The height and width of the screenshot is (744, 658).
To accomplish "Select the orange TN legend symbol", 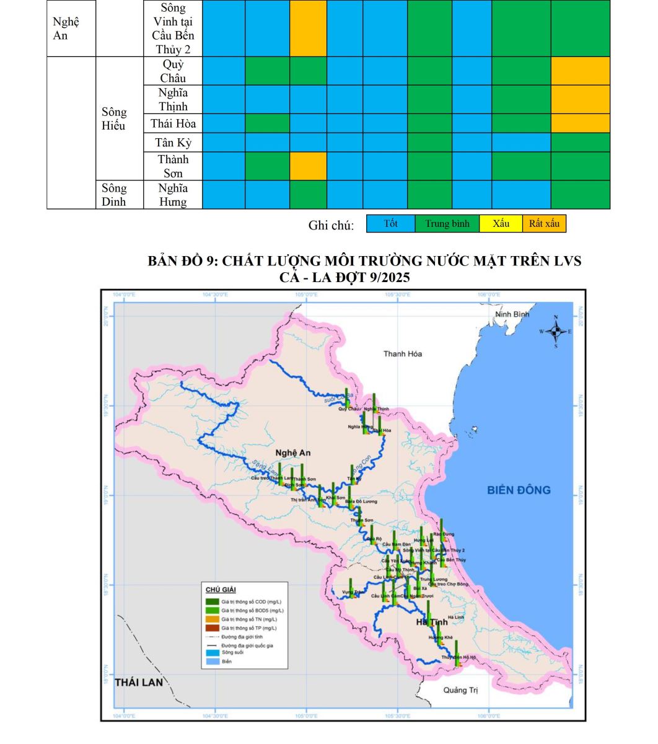I will 213,619.
